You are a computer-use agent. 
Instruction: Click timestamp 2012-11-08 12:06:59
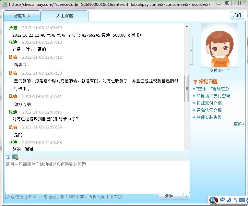pyautogui.click(x=42, y=28)
